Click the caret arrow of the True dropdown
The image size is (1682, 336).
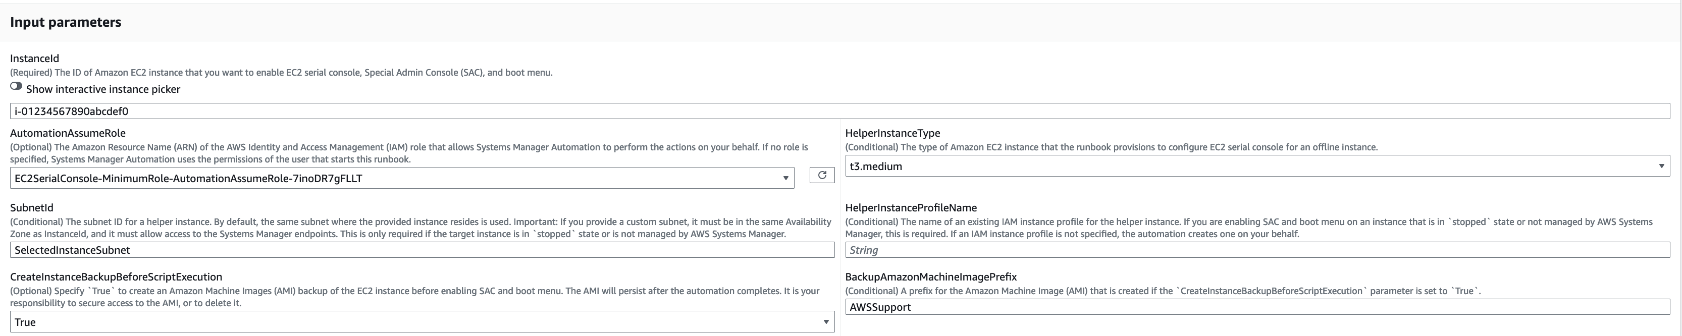pos(825,322)
